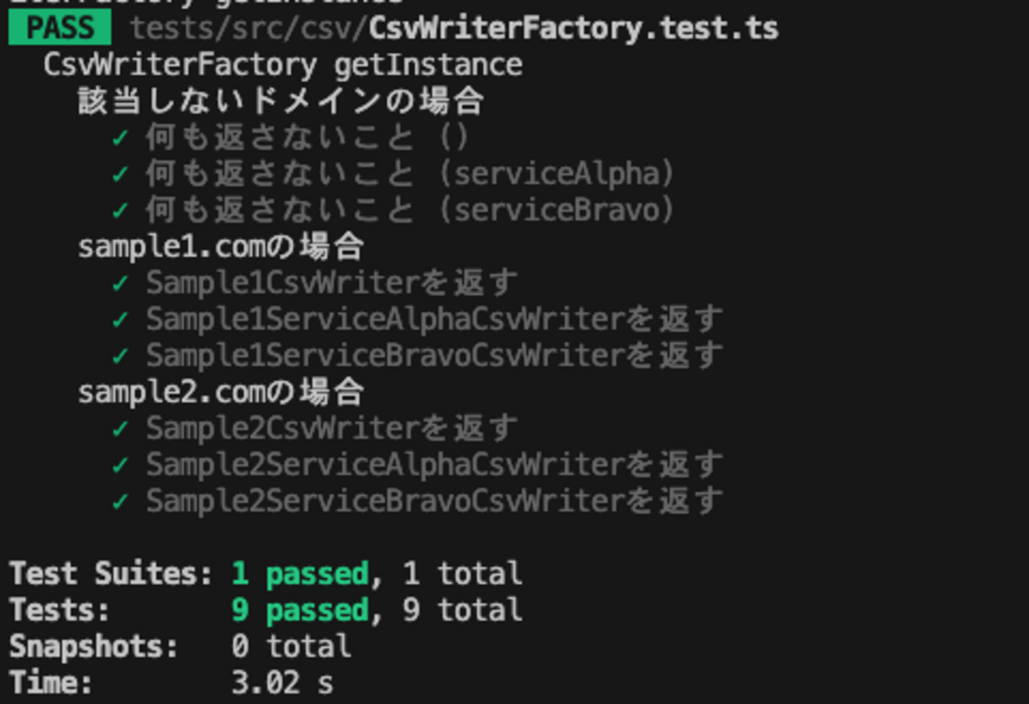Image resolution: width=1029 pixels, height=704 pixels.
Task: Click the green PASS badge
Action: click(x=59, y=28)
